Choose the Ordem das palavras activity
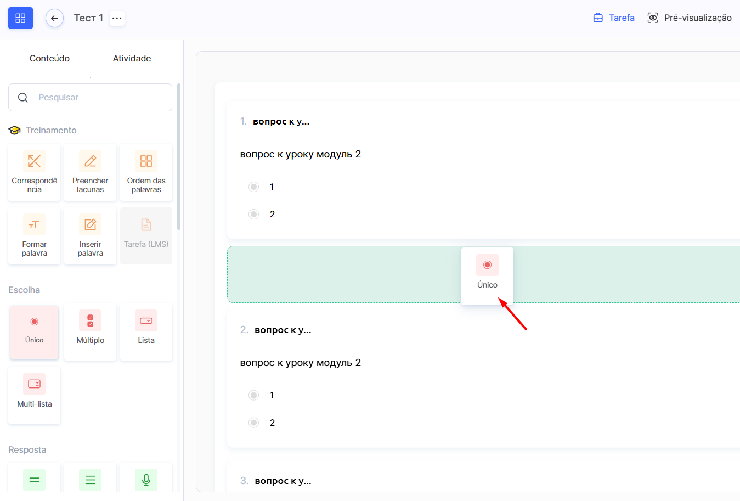This screenshot has width=740, height=501. pos(146,172)
